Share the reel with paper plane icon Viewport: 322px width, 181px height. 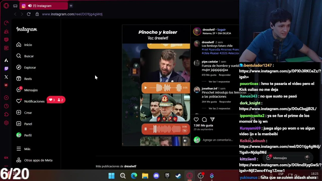(212, 120)
